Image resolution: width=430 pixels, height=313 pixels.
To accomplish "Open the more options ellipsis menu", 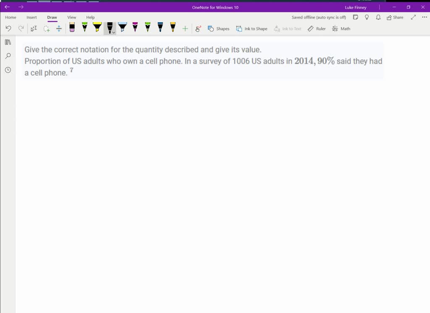I will (x=424, y=17).
